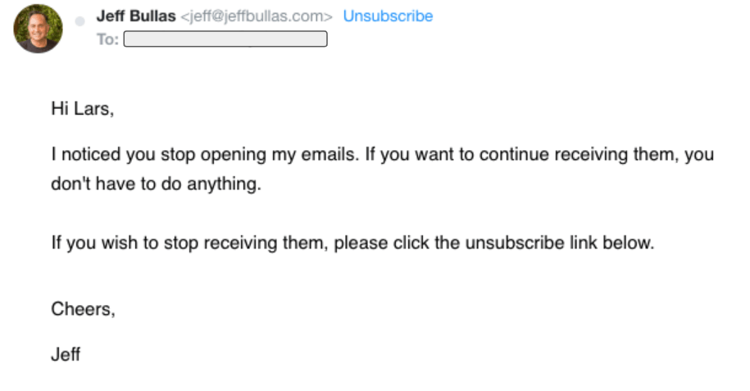Click the words opening my emails
Viewport: 750px width, 391px height.
tap(280, 155)
